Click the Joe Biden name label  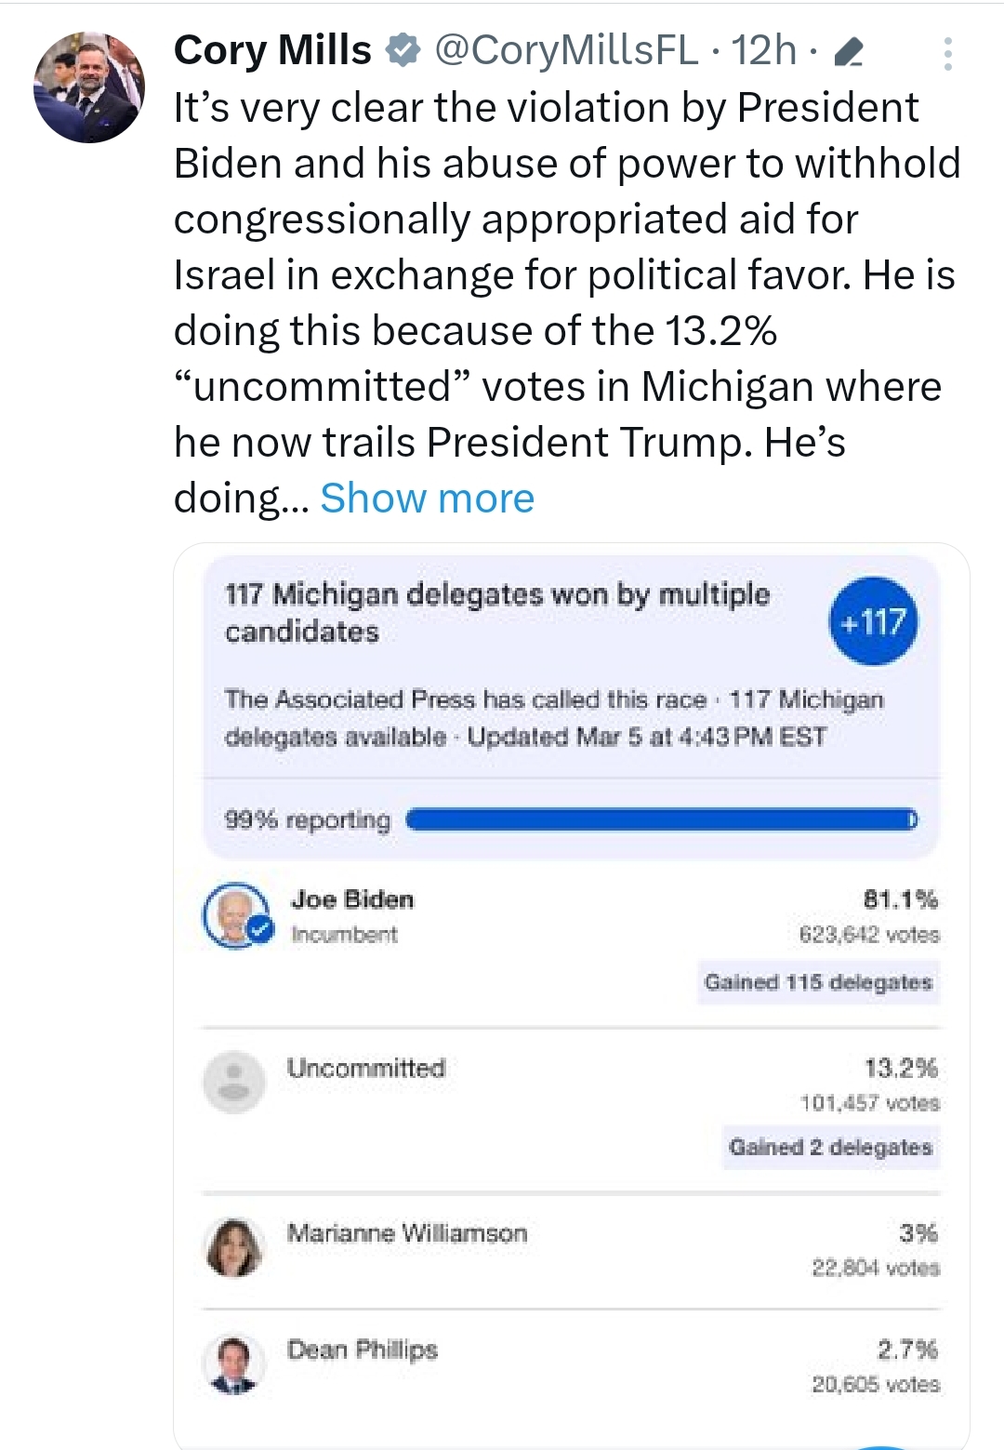352,899
